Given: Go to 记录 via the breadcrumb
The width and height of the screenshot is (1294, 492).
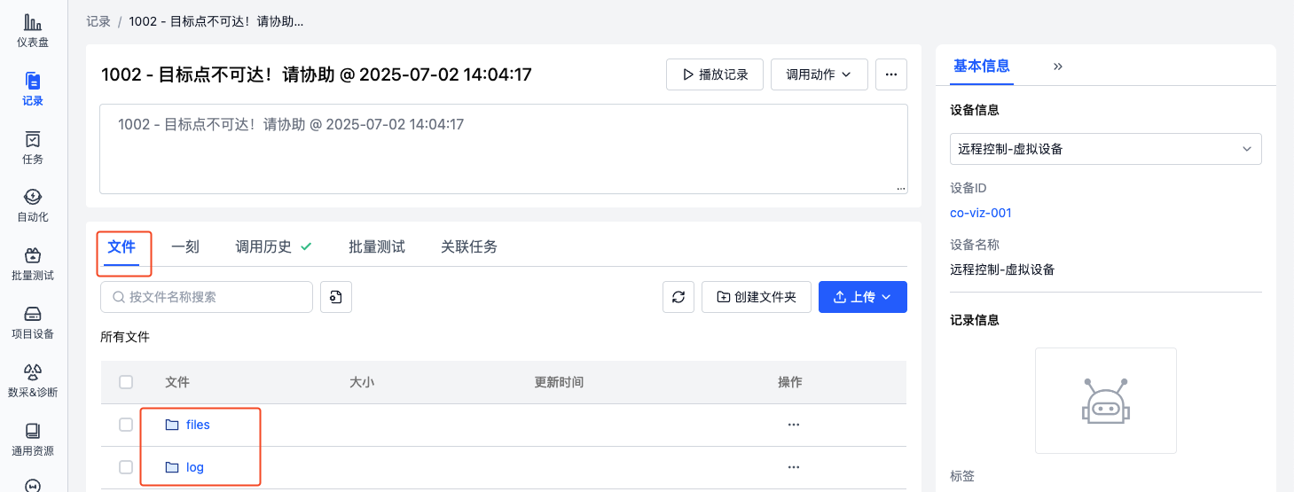Looking at the screenshot, I should coord(98,21).
